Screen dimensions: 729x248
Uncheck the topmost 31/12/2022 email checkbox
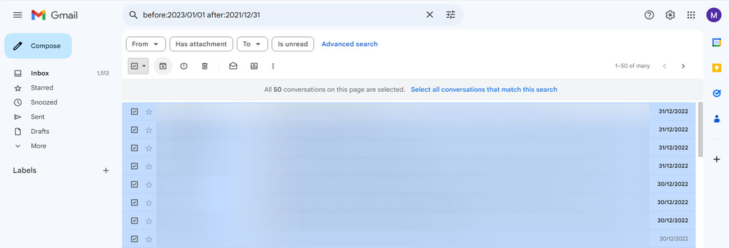click(134, 111)
